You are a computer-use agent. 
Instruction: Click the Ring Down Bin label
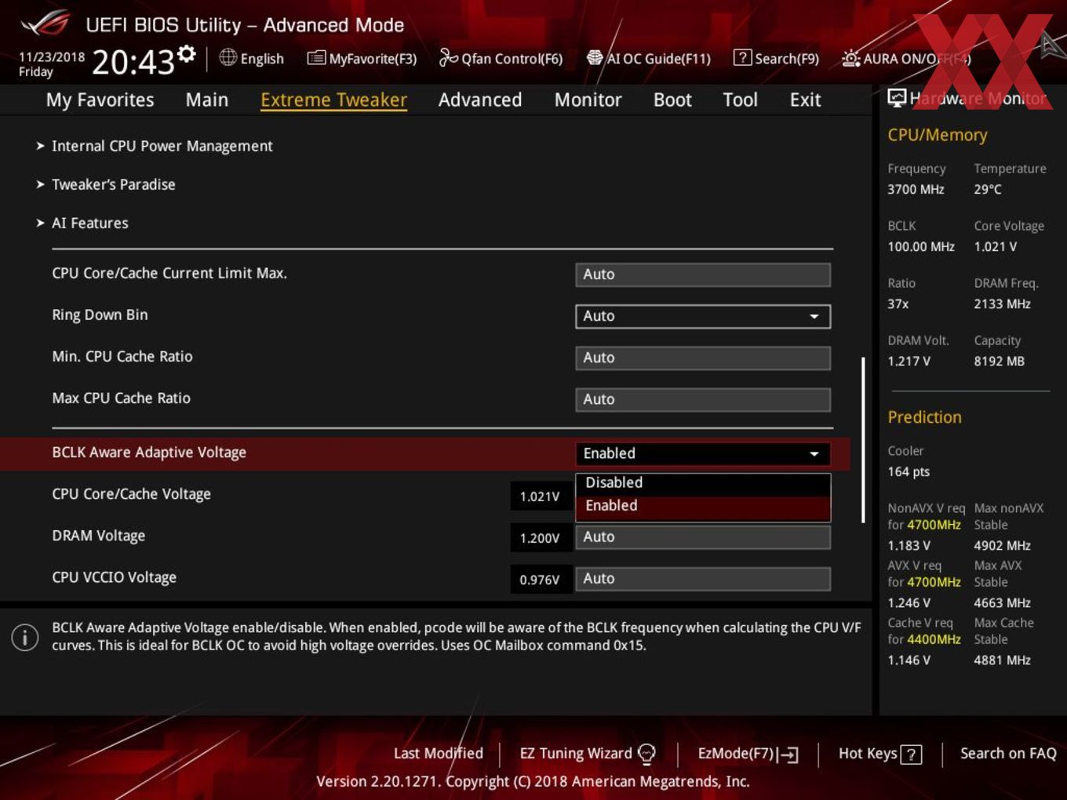point(100,315)
